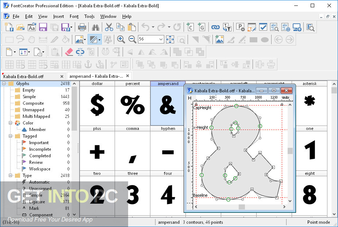Click the category tree scrollbar down arrow
Screen dimensions: 338x227
74,215
